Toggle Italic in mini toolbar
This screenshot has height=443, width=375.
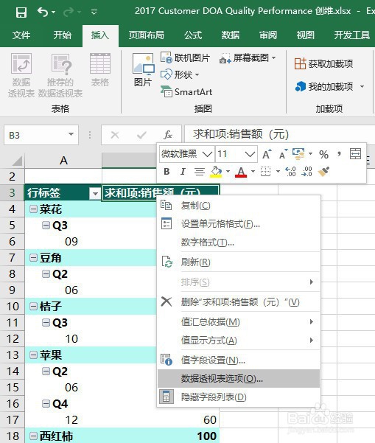183,171
